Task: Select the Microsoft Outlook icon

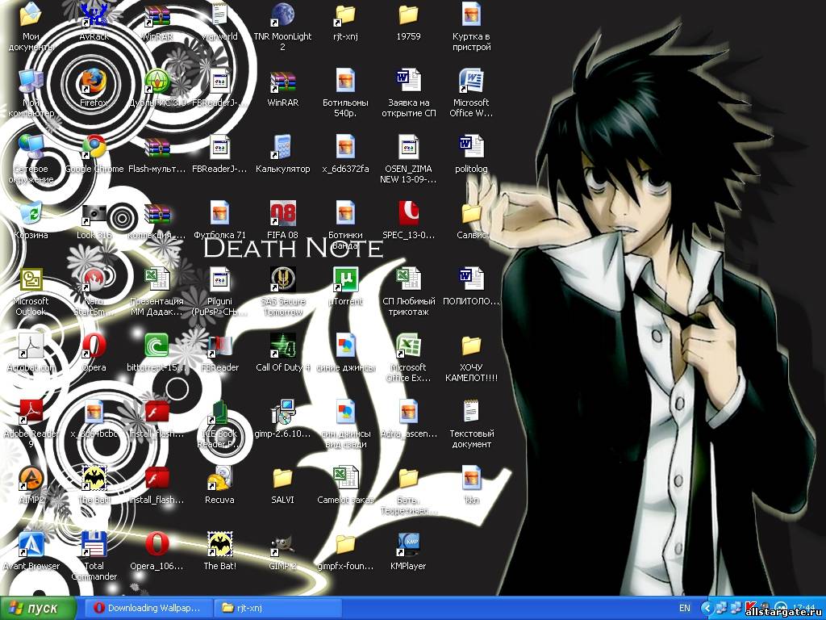Action: 31,279
